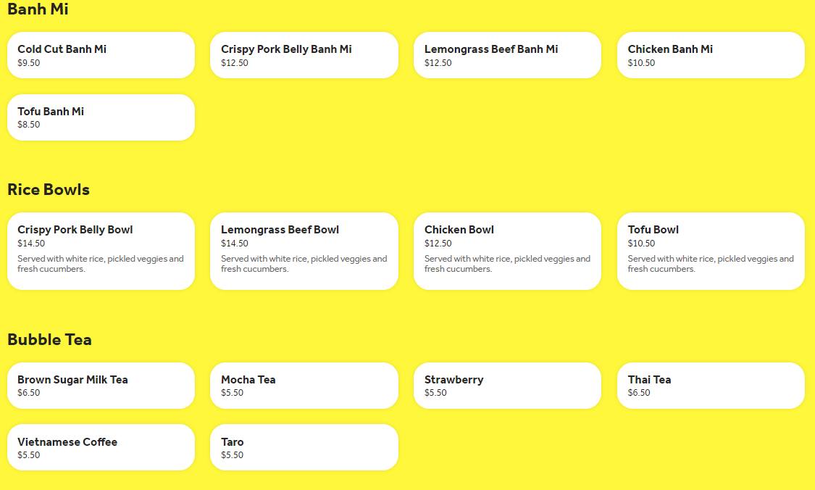Select the Cold Cut Banh Mi item
Viewport: 815px width, 490px height.
(x=101, y=54)
